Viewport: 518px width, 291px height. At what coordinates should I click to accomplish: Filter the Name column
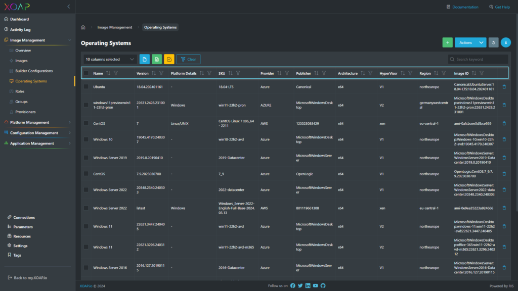pyautogui.click(x=116, y=73)
